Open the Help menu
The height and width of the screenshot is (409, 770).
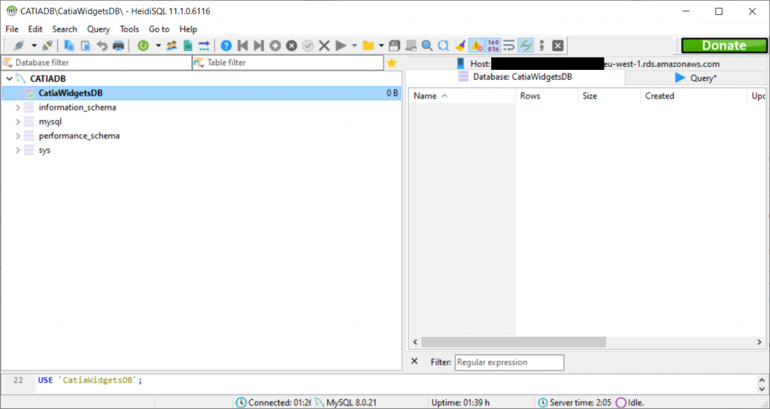coord(188,29)
